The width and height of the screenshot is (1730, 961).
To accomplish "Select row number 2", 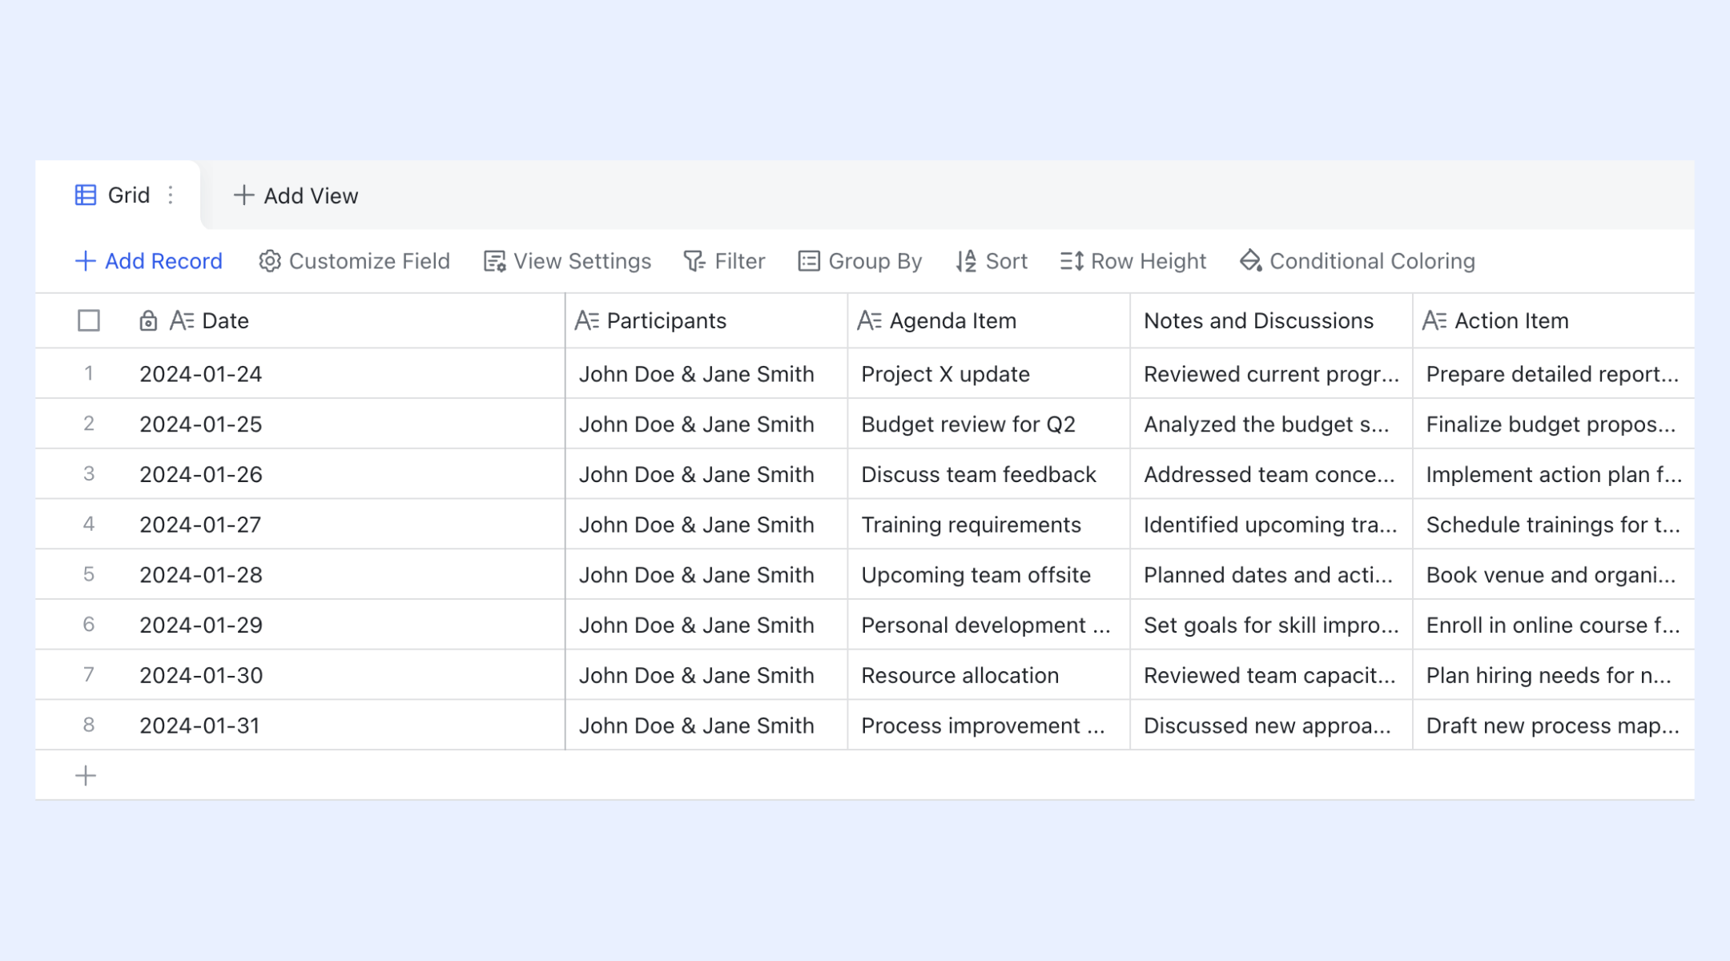I will [x=89, y=424].
